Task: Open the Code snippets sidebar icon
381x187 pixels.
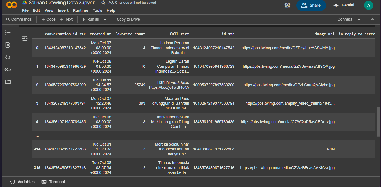Action: tap(8, 57)
